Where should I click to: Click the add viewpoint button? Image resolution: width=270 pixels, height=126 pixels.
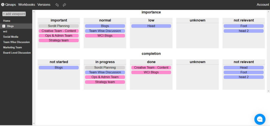pyautogui.click(x=14, y=14)
